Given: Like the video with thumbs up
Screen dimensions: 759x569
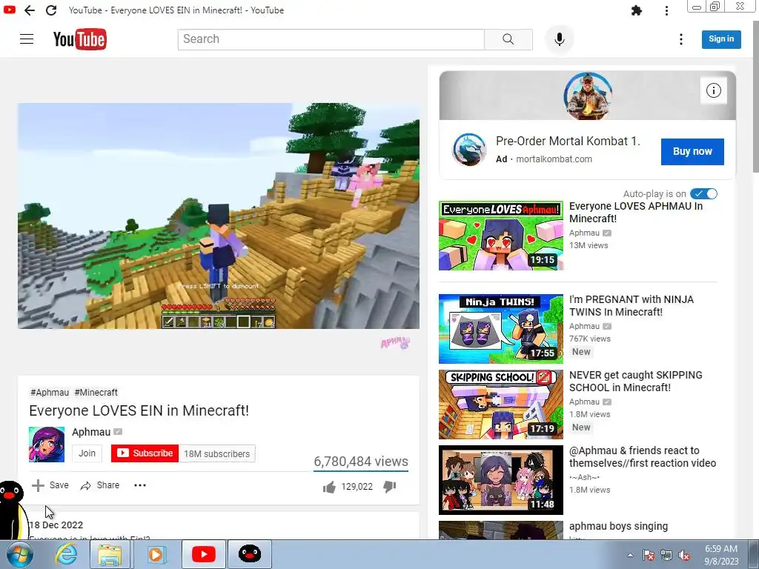Looking at the screenshot, I should tap(329, 487).
